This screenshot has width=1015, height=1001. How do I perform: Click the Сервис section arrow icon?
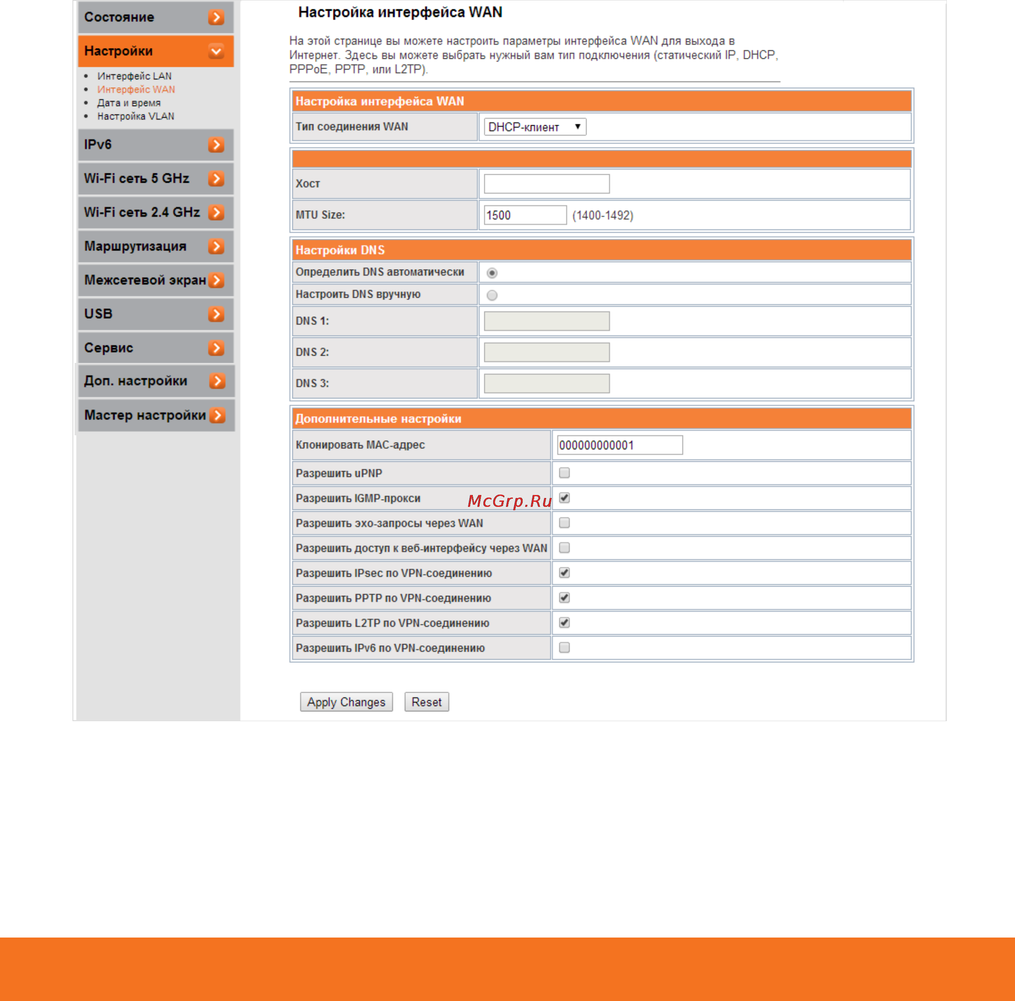pos(216,348)
